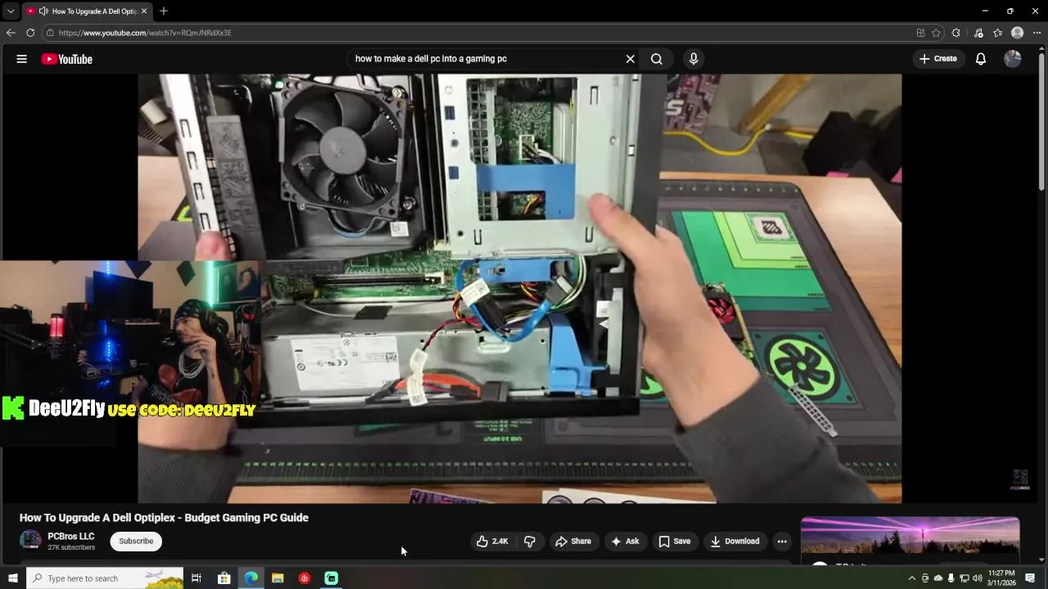This screenshot has width=1048, height=589.
Task: Open the split screen icon in the address bar
Action: [x=921, y=33]
